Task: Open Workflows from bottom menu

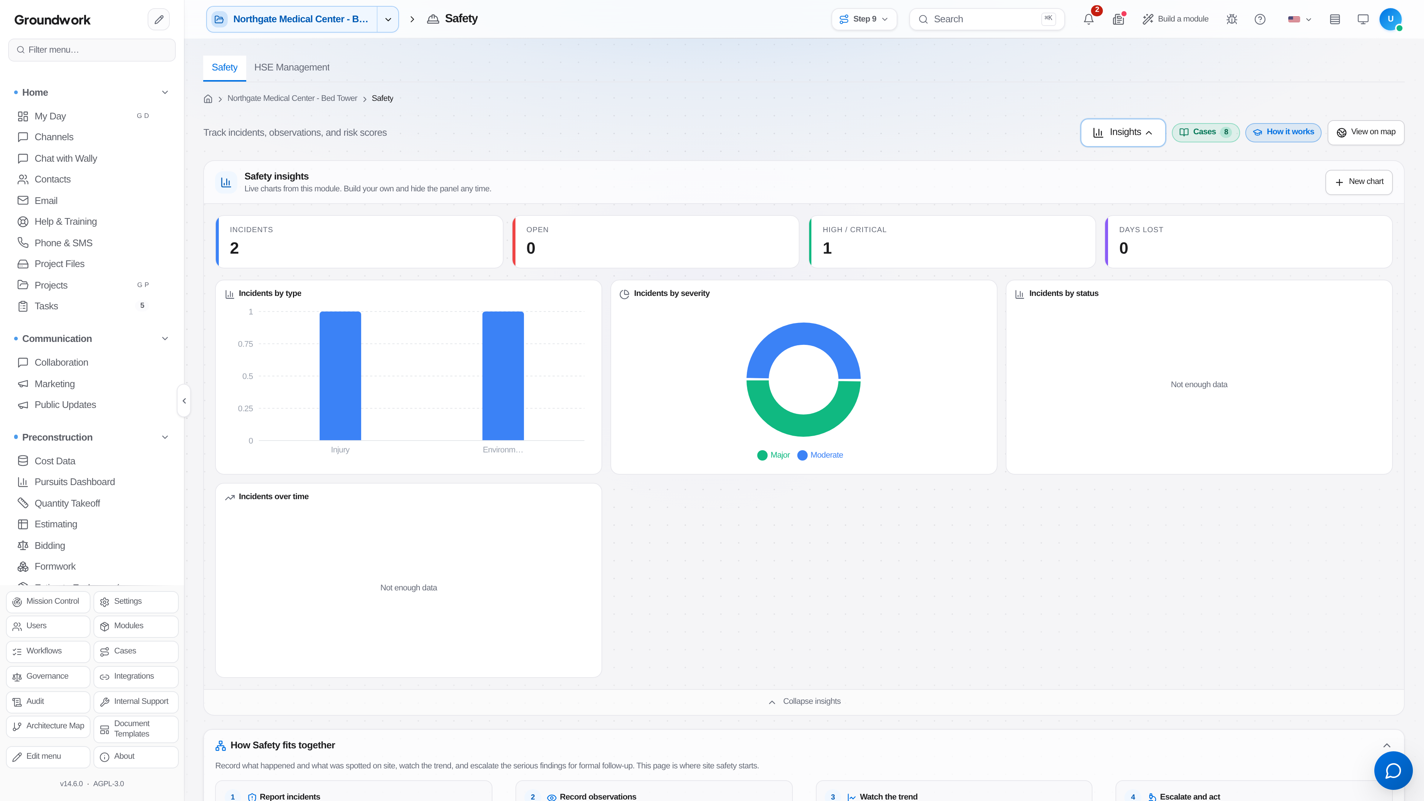Action: 48,651
